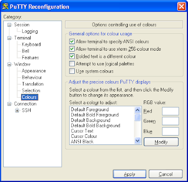The image size is (188, 182).
Task: Collapse the Connection tree node
Action: pos(9,104)
